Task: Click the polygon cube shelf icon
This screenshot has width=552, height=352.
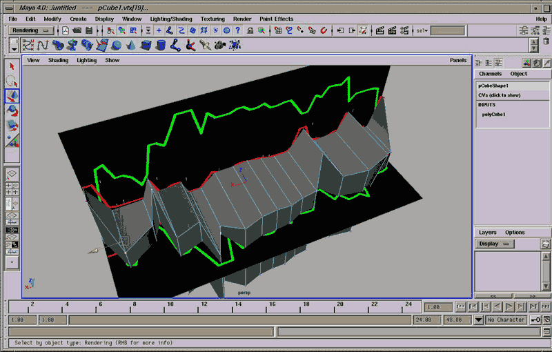Action: coord(146,45)
